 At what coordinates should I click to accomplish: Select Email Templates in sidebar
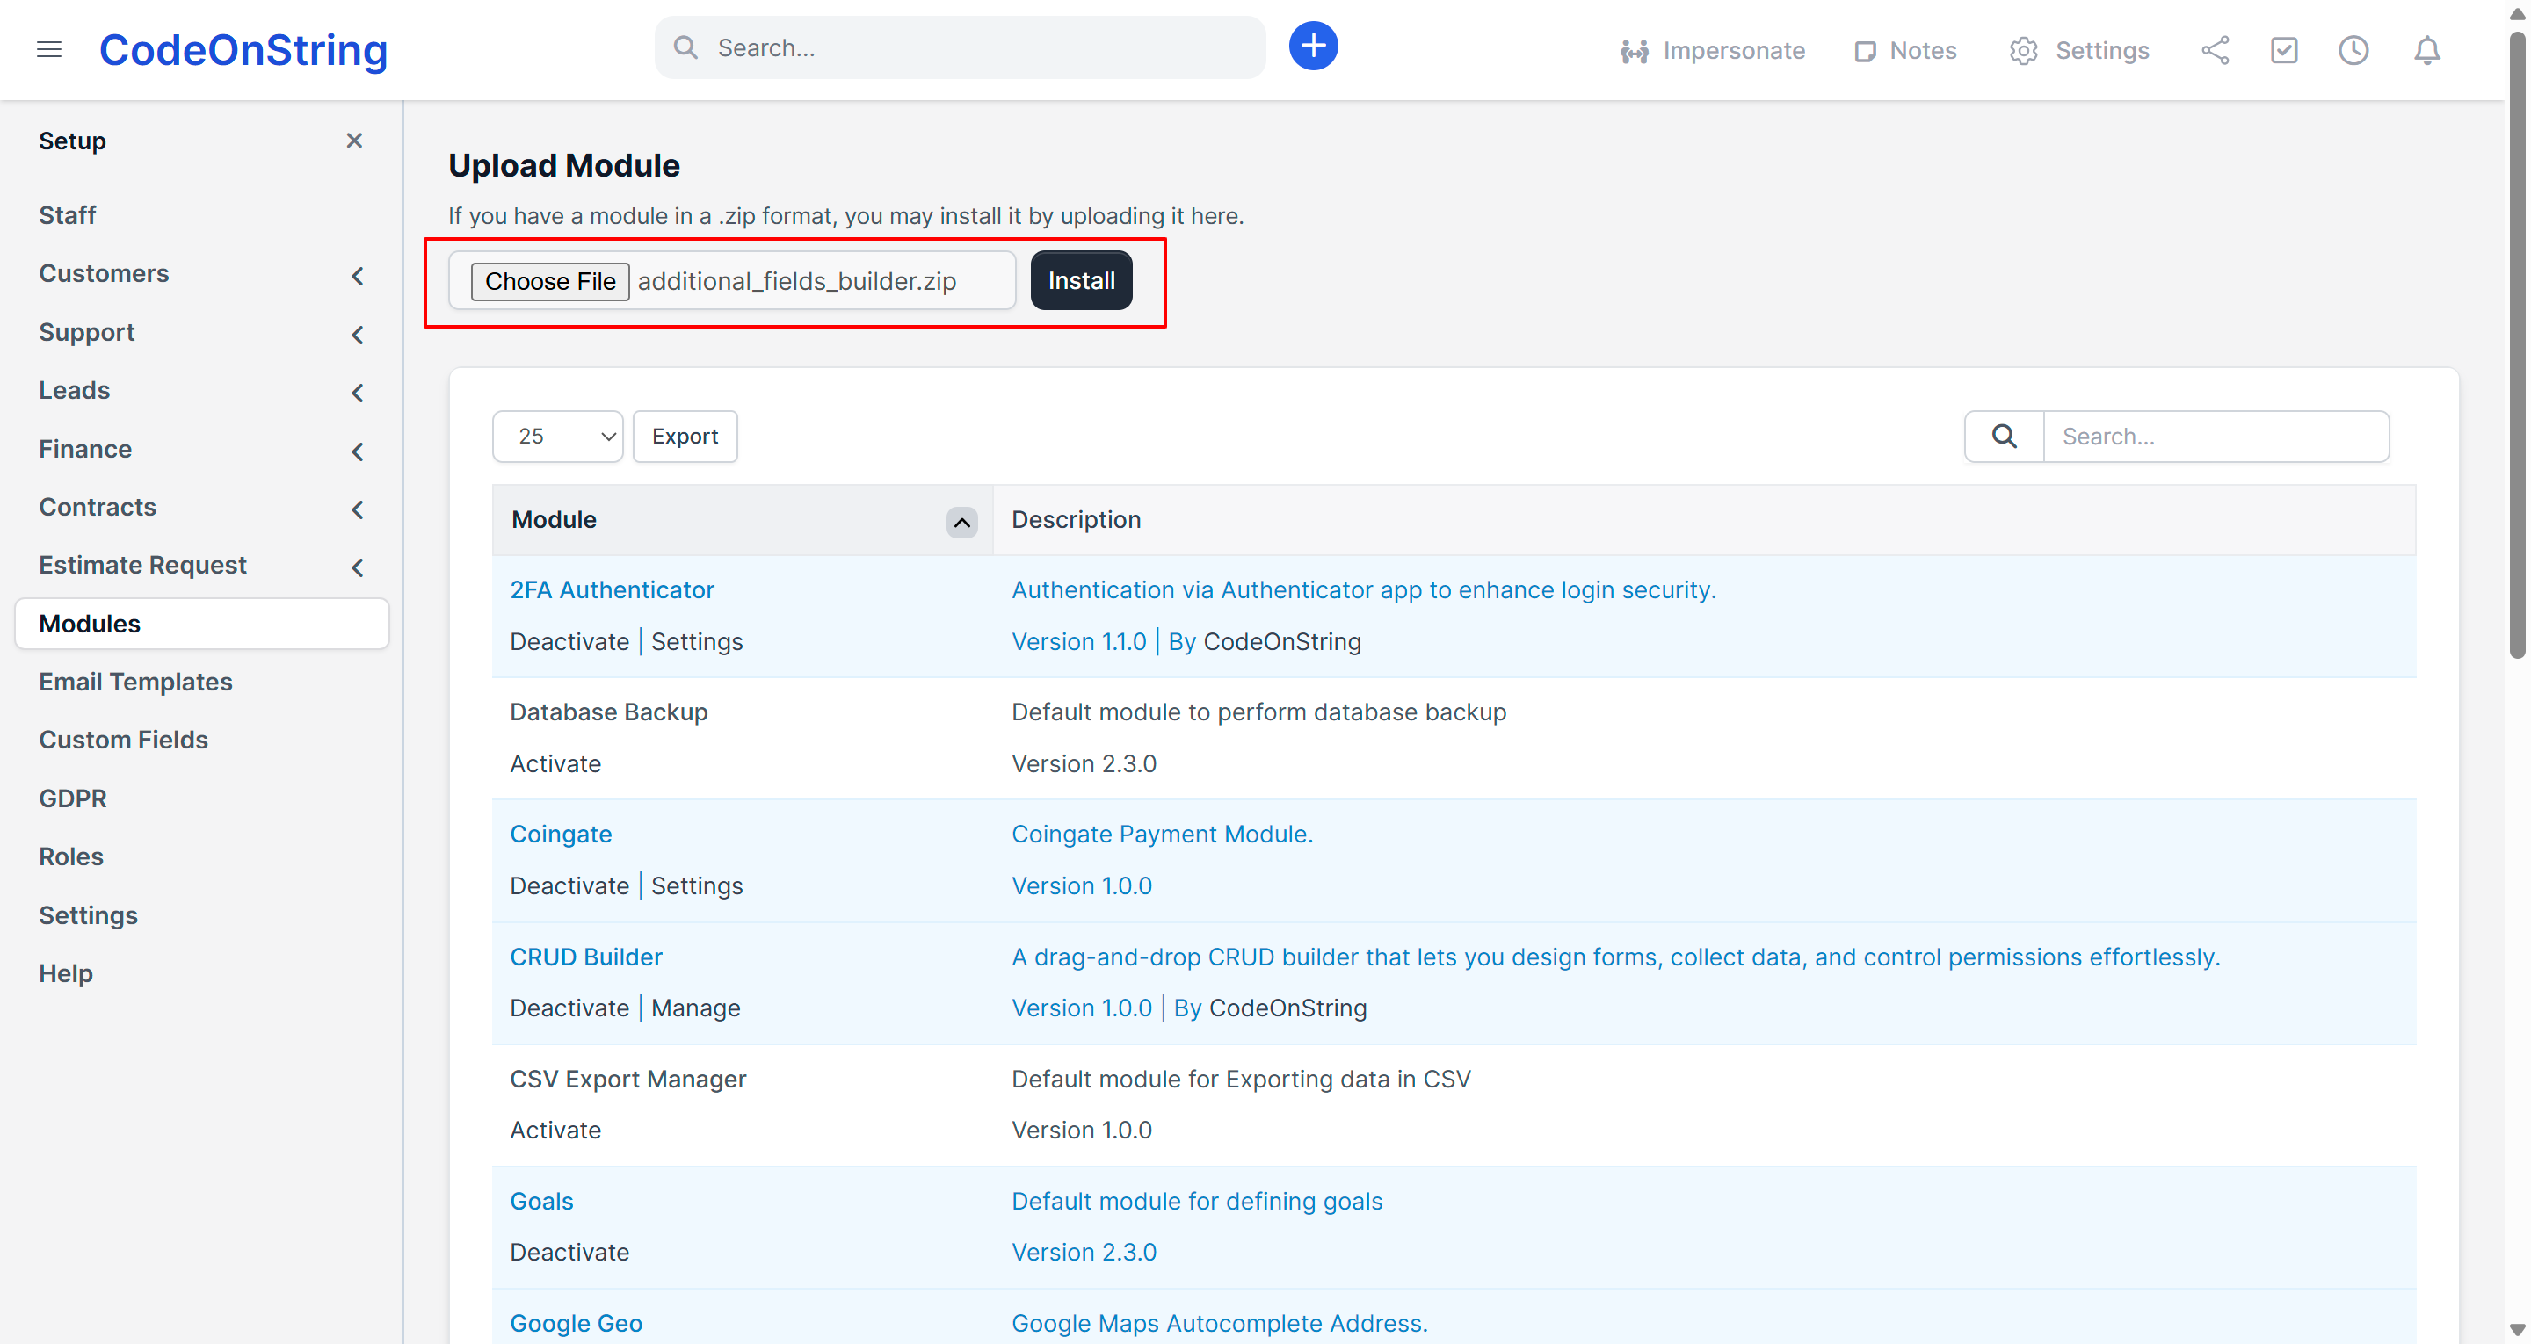[135, 682]
